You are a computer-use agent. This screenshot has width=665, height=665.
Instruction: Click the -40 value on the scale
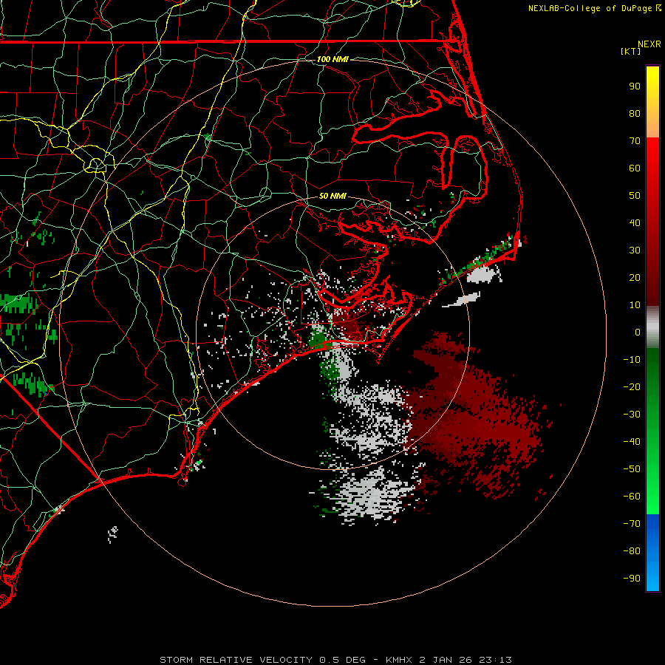(632, 442)
